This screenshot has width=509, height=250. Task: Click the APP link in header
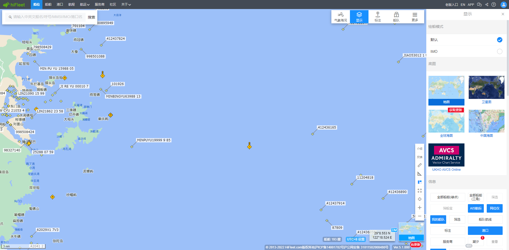point(471,5)
